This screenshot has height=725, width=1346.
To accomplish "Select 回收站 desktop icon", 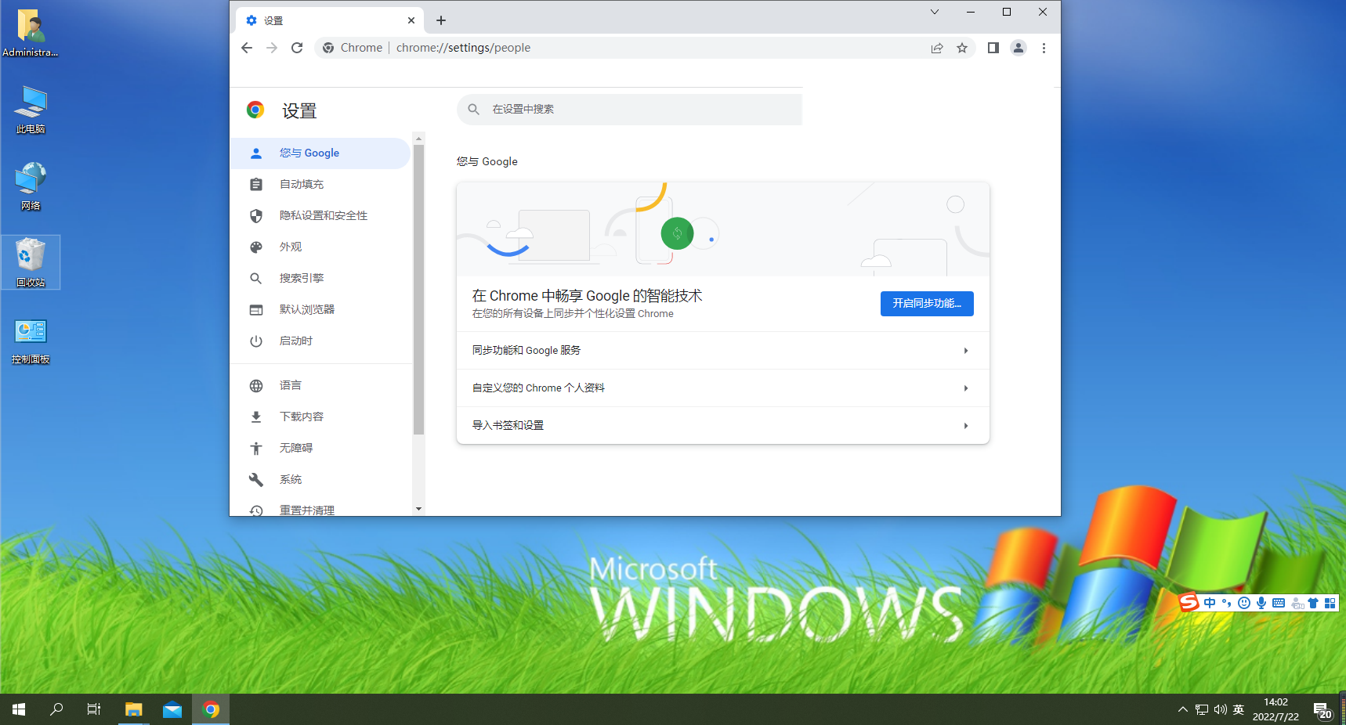I will point(31,263).
